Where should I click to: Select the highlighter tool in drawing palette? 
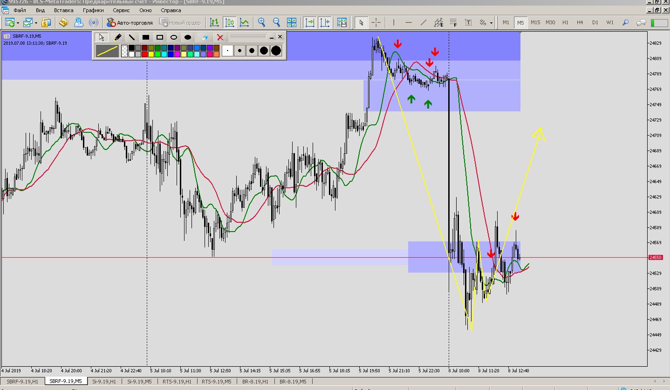point(118,37)
